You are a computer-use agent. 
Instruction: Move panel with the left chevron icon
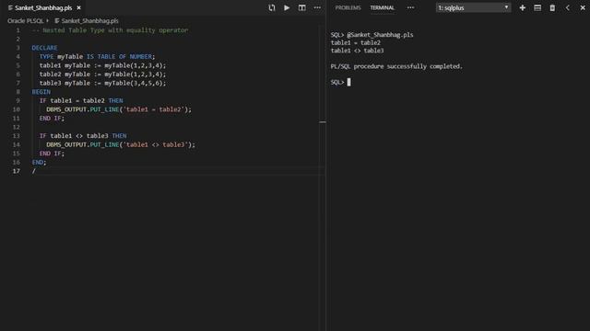[568, 8]
